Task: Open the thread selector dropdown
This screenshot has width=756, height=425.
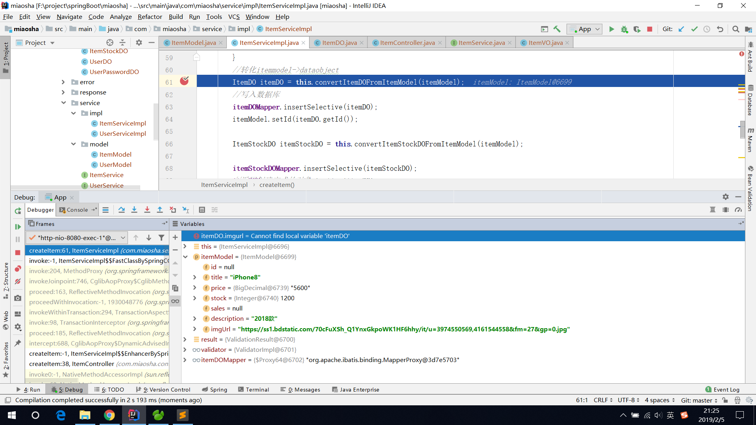Action: (x=76, y=238)
